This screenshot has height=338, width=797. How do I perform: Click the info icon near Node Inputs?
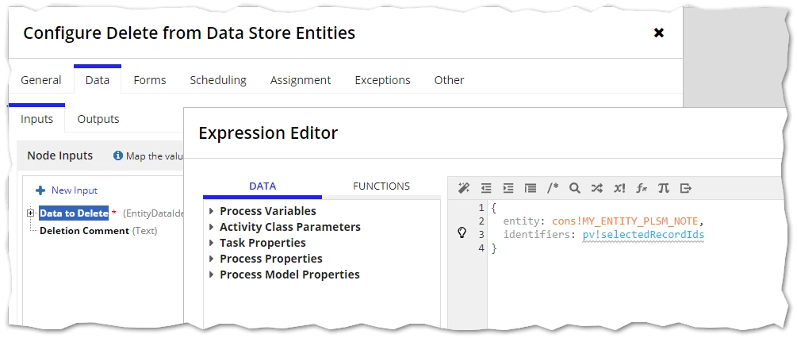click(118, 156)
